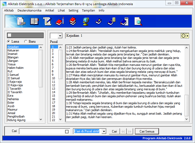Select the book Kejadian
The height and width of the screenshot is (143, 195).
(23, 47)
